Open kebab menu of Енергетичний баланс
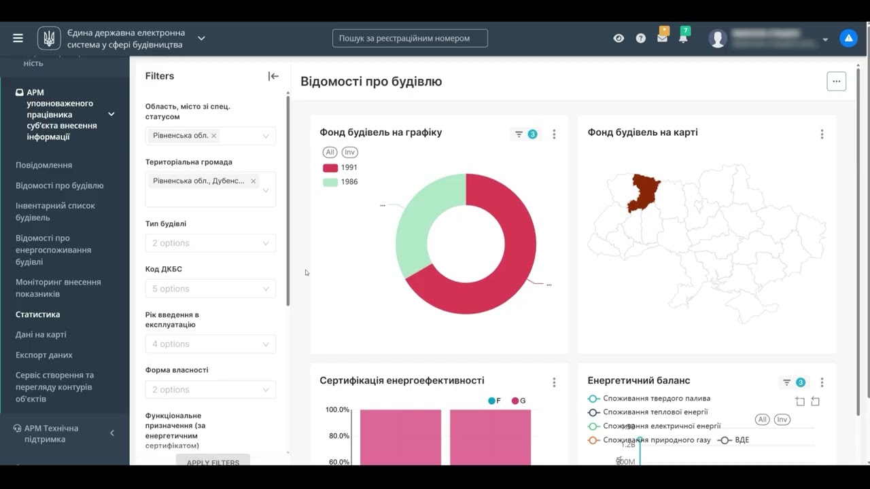 click(822, 382)
